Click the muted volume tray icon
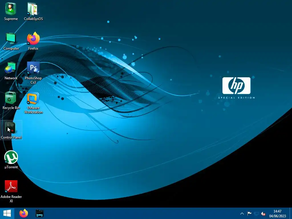The width and height of the screenshot is (292, 219). pyautogui.click(x=263, y=214)
